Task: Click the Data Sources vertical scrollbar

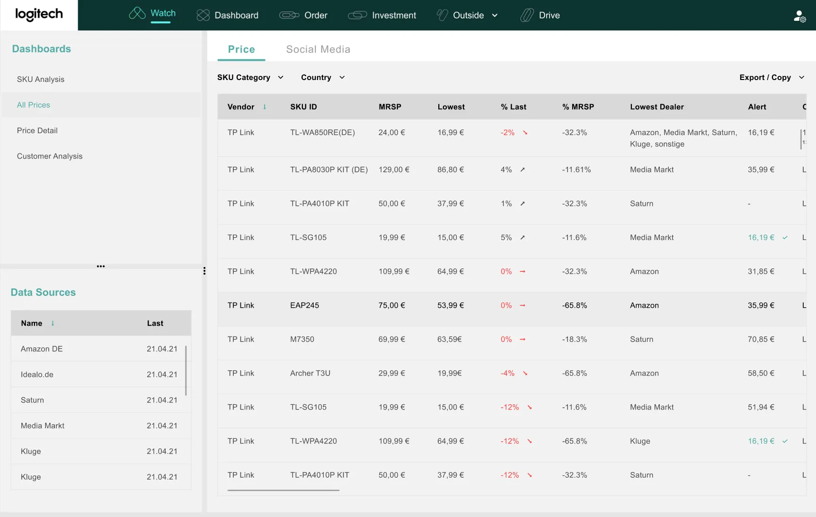Action: [186, 370]
